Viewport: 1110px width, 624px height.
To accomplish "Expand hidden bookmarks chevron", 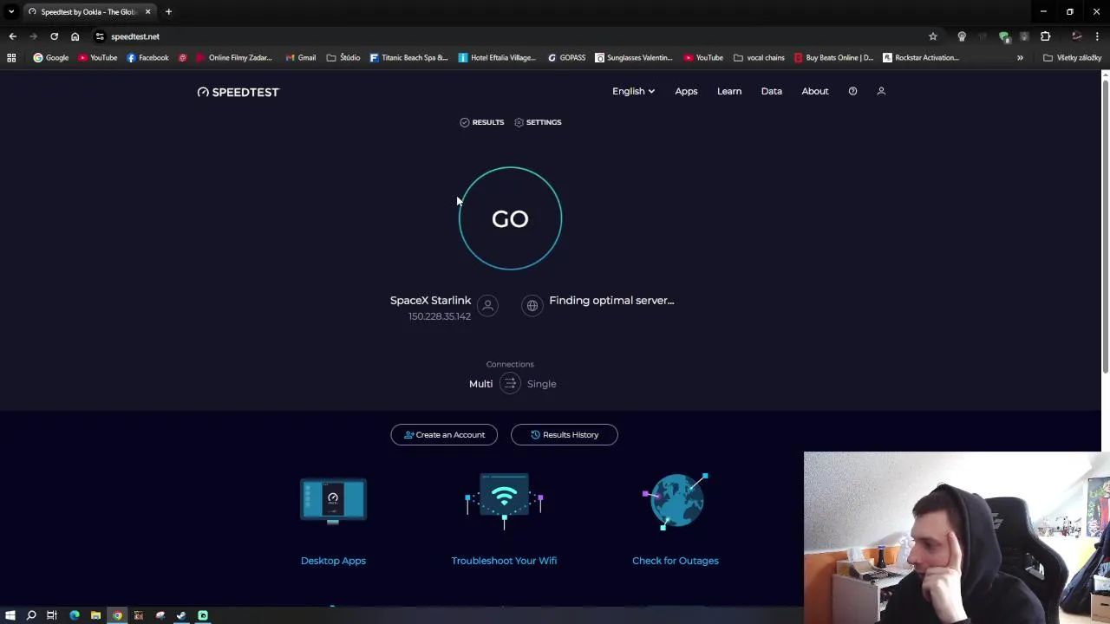I will pos(1020,58).
